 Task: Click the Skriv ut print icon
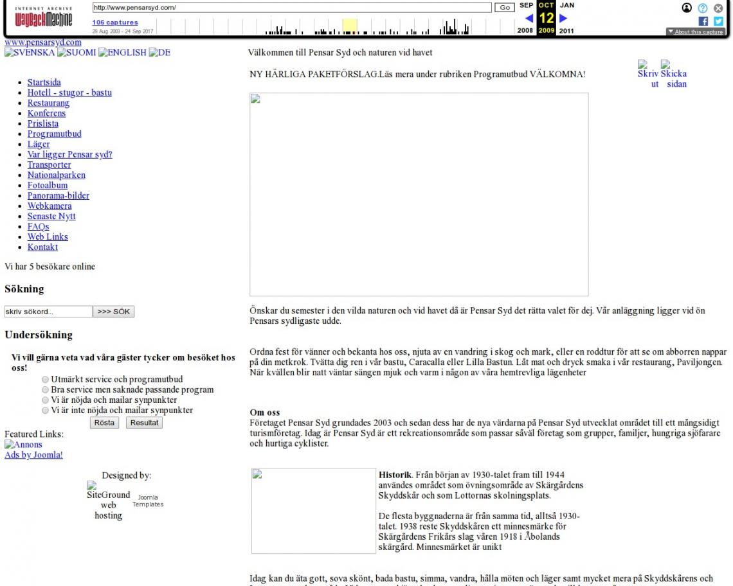(x=648, y=74)
